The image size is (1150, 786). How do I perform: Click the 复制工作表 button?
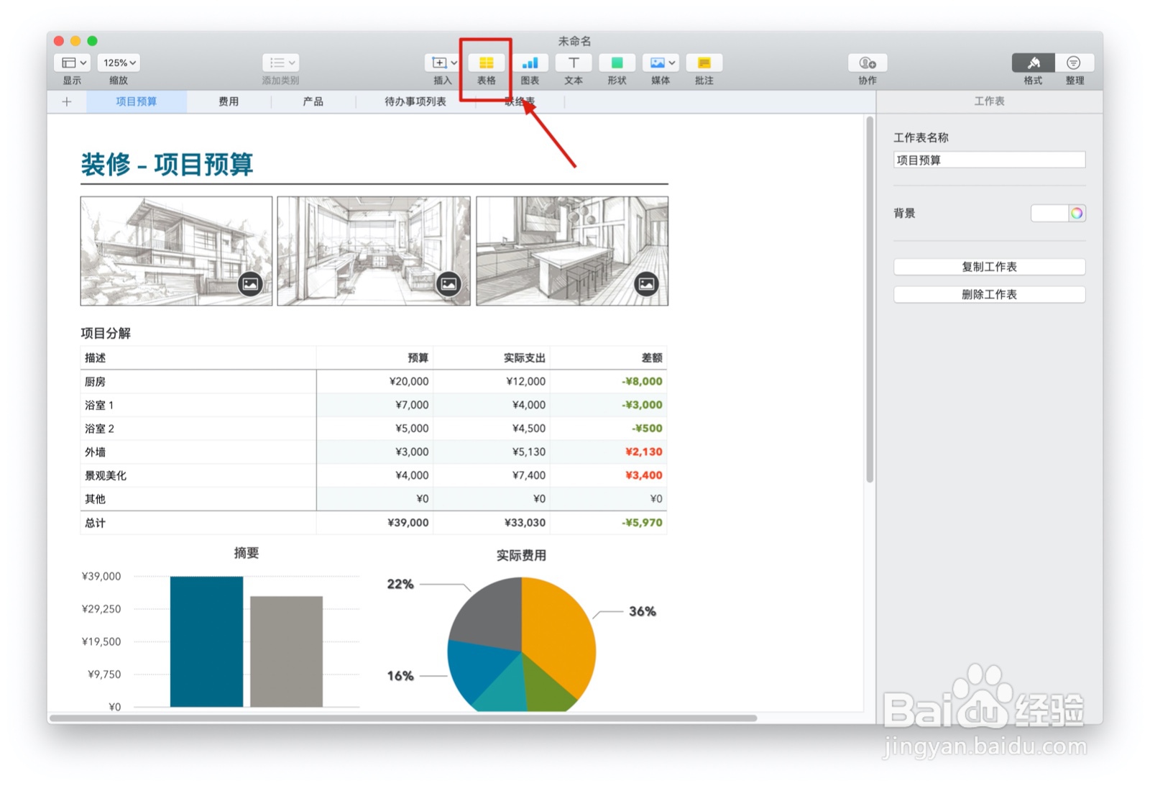pyautogui.click(x=988, y=267)
